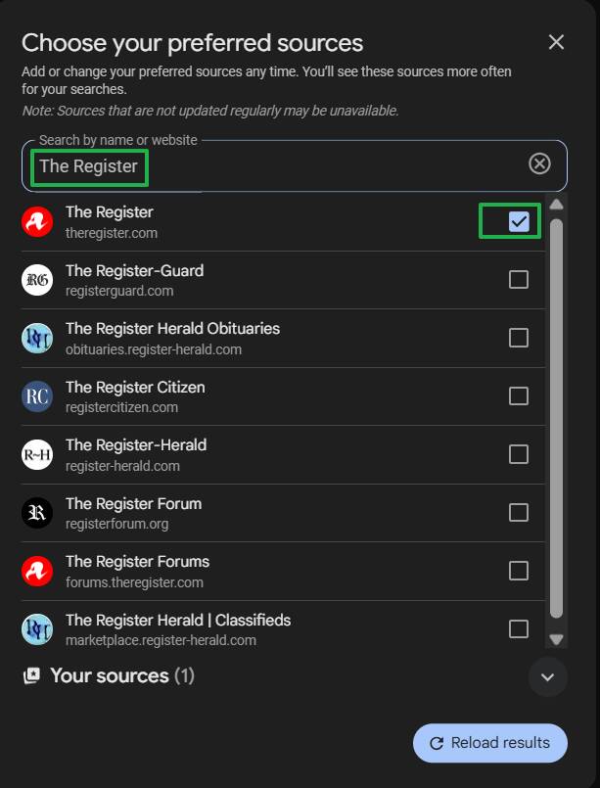Check The Register Citizen checkbox
Viewport: 600px width, 788px height.
(x=519, y=396)
